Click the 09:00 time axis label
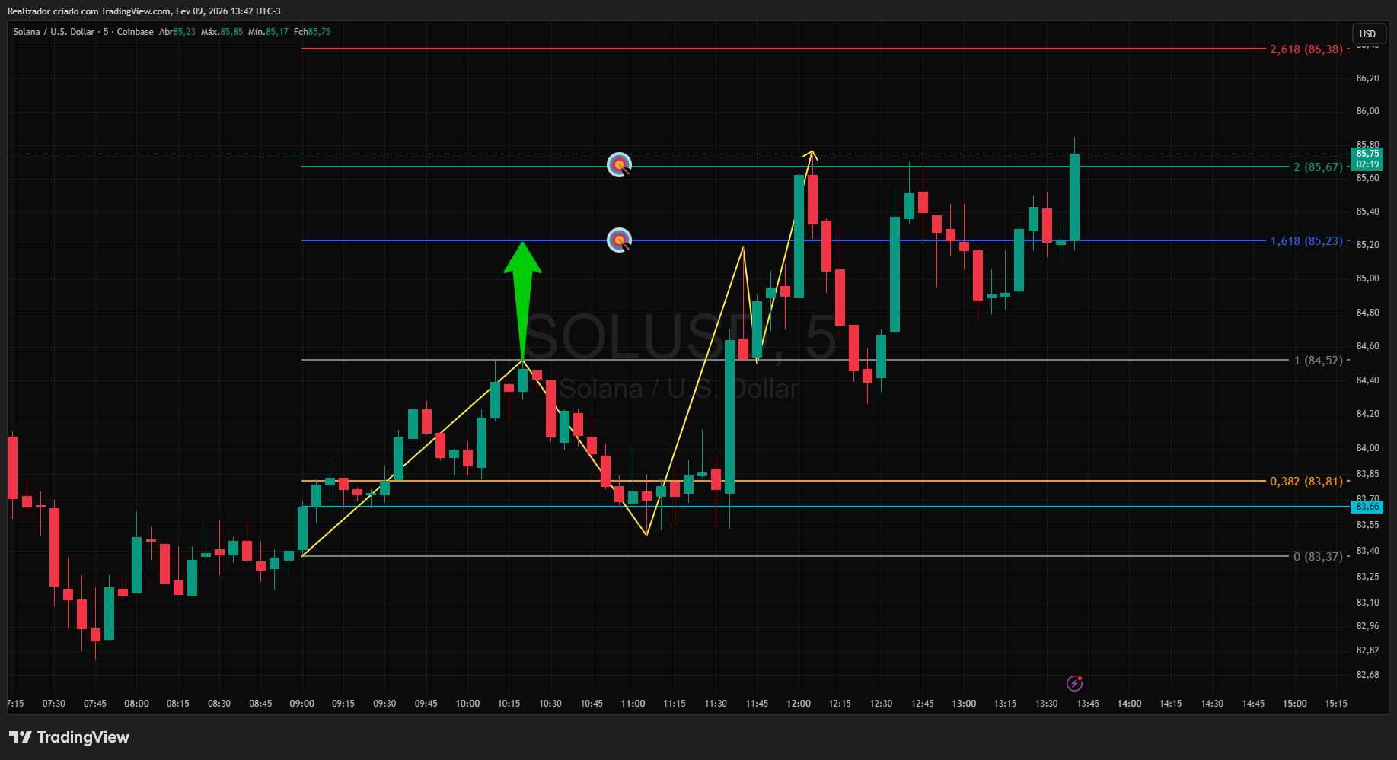 tap(302, 704)
